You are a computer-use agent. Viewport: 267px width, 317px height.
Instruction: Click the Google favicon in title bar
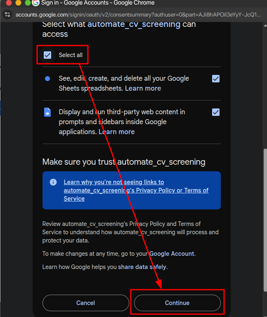[35, 3]
